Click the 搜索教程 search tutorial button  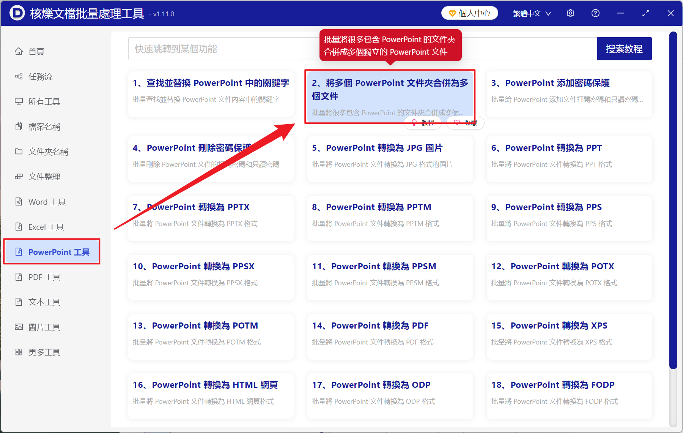pos(624,49)
